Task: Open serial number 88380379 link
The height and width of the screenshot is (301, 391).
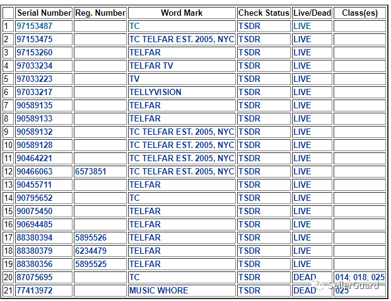Action: (x=35, y=251)
